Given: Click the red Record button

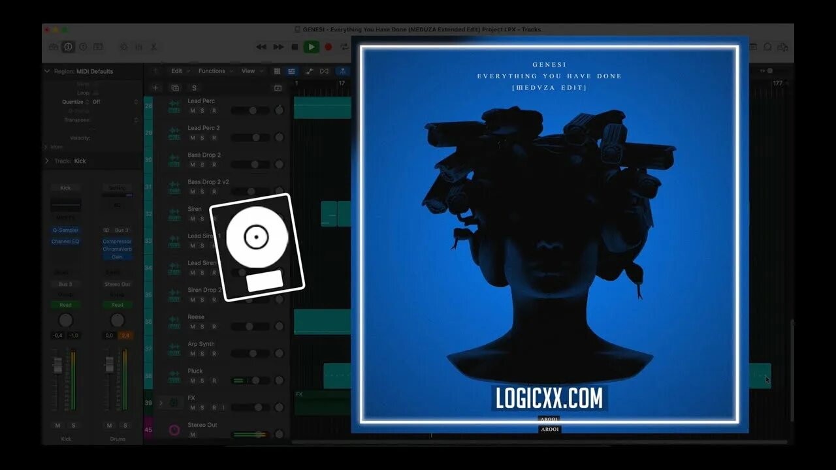Looking at the screenshot, I should (x=328, y=47).
